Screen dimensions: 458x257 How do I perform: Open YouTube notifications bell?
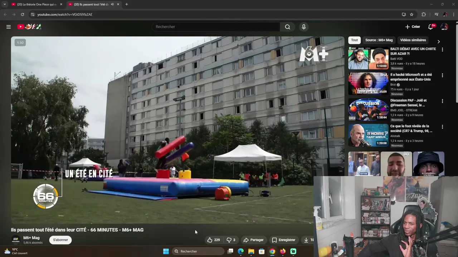(431, 27)
